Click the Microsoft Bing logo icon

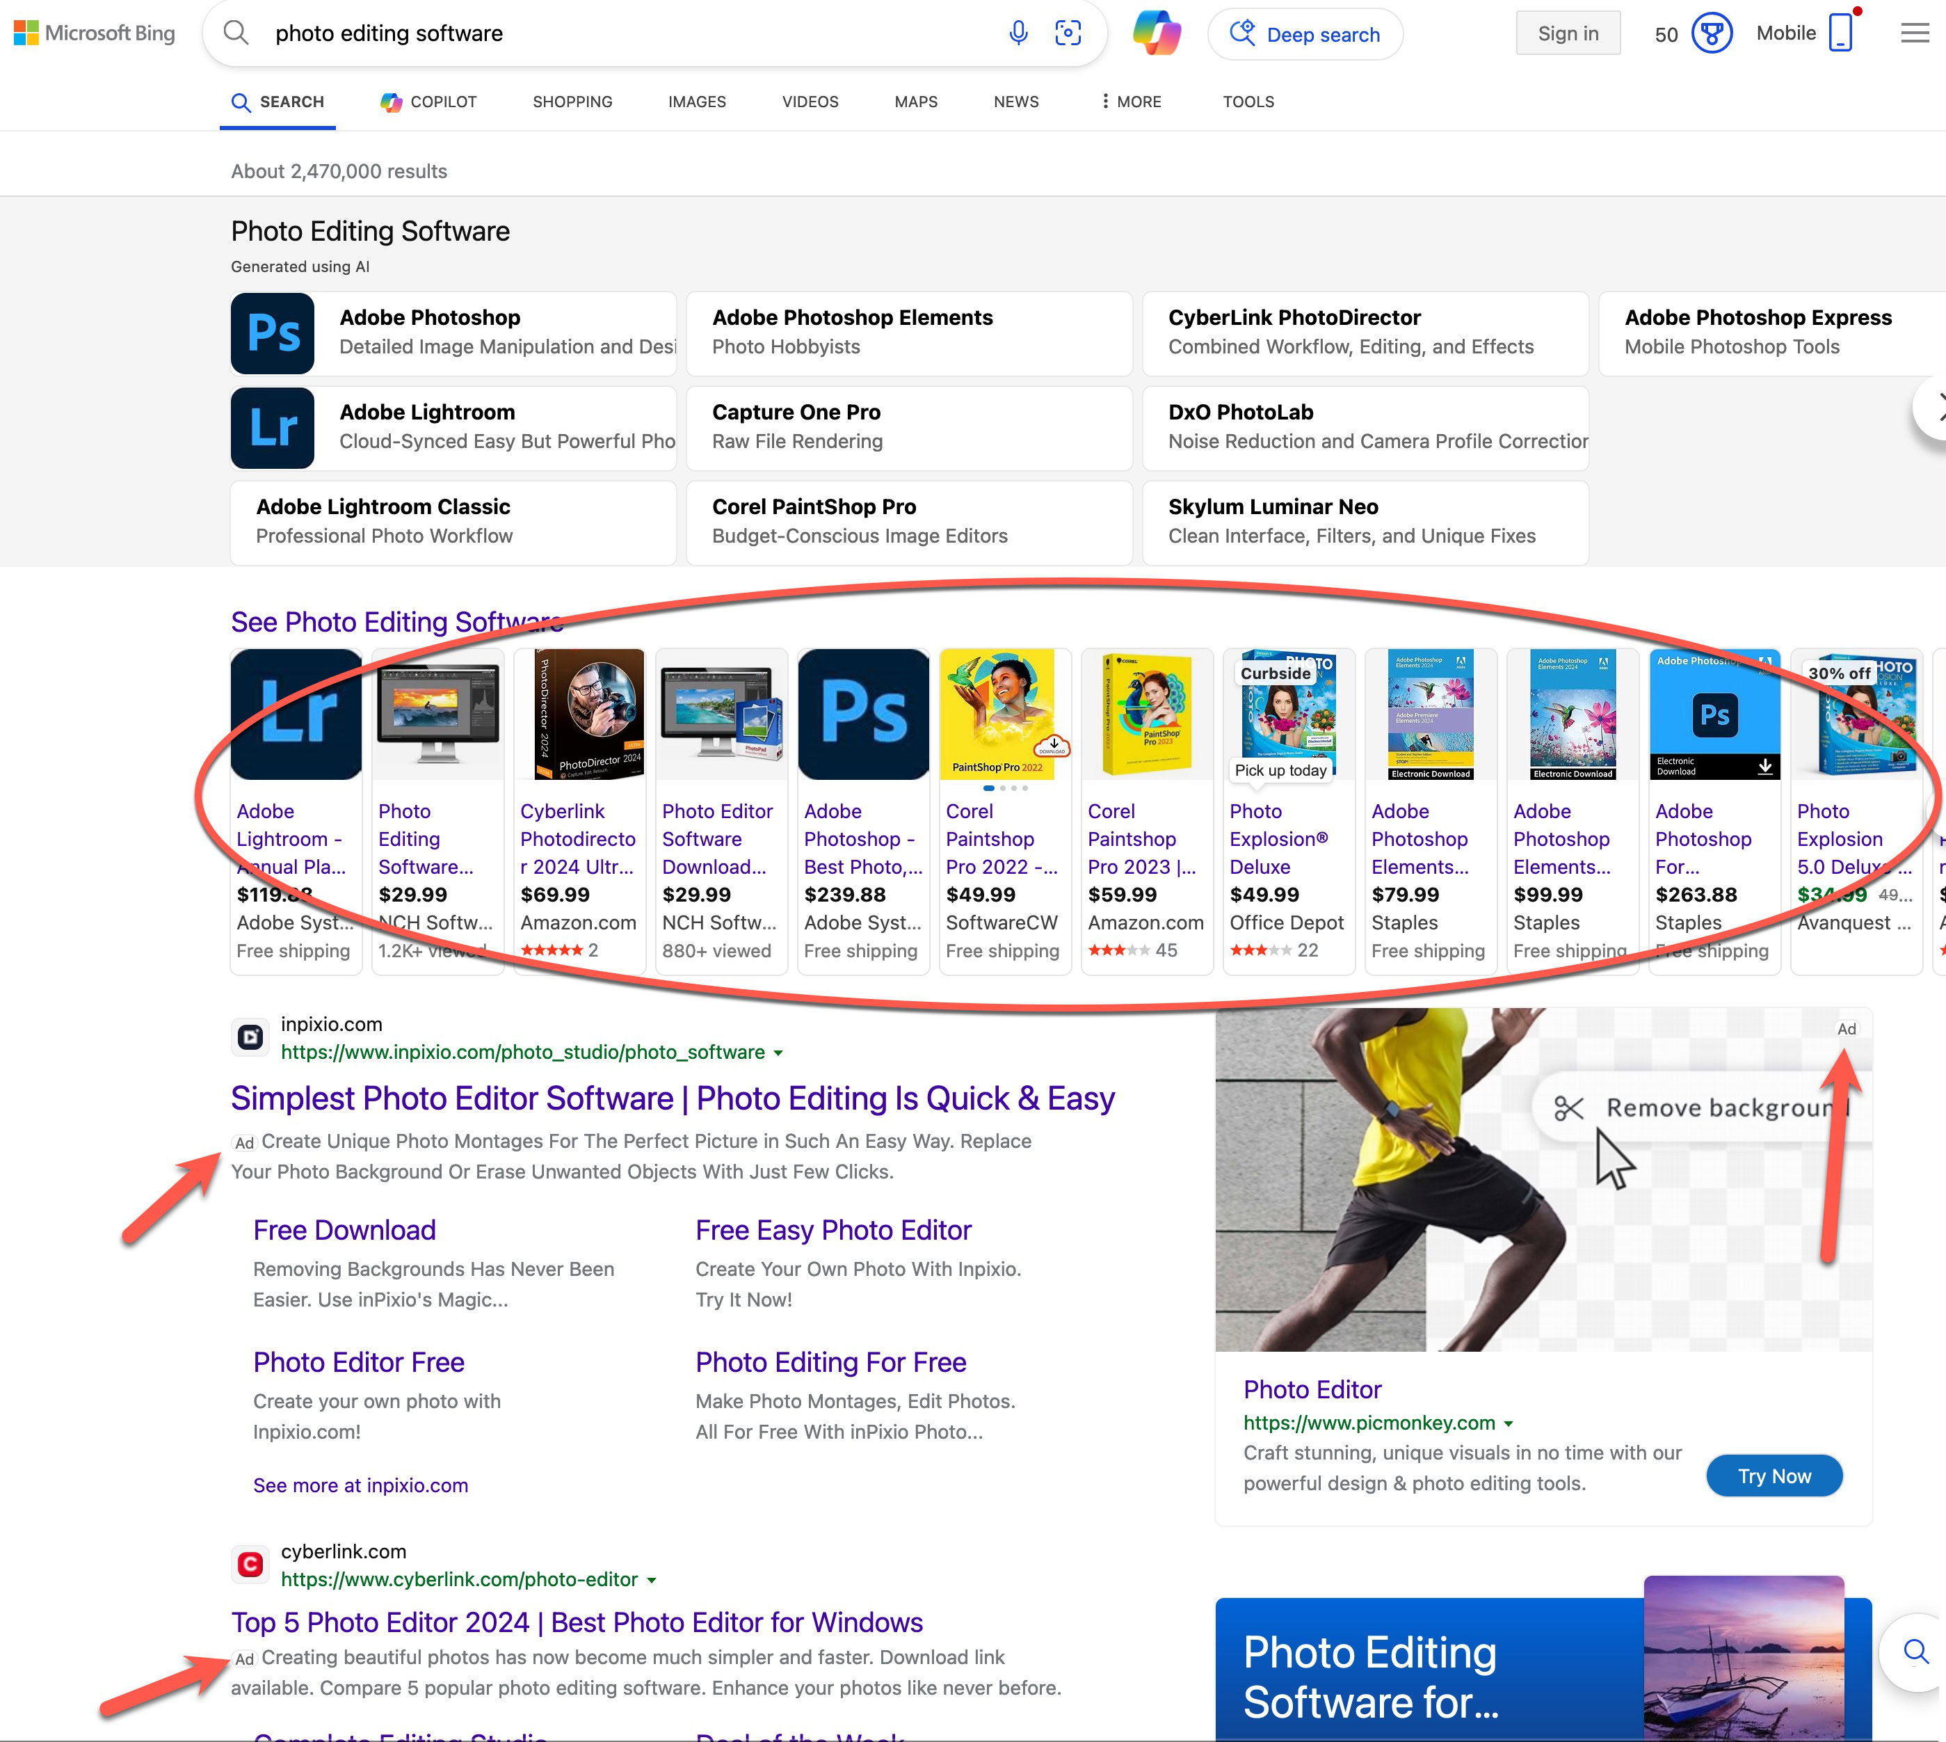(25, 33)
